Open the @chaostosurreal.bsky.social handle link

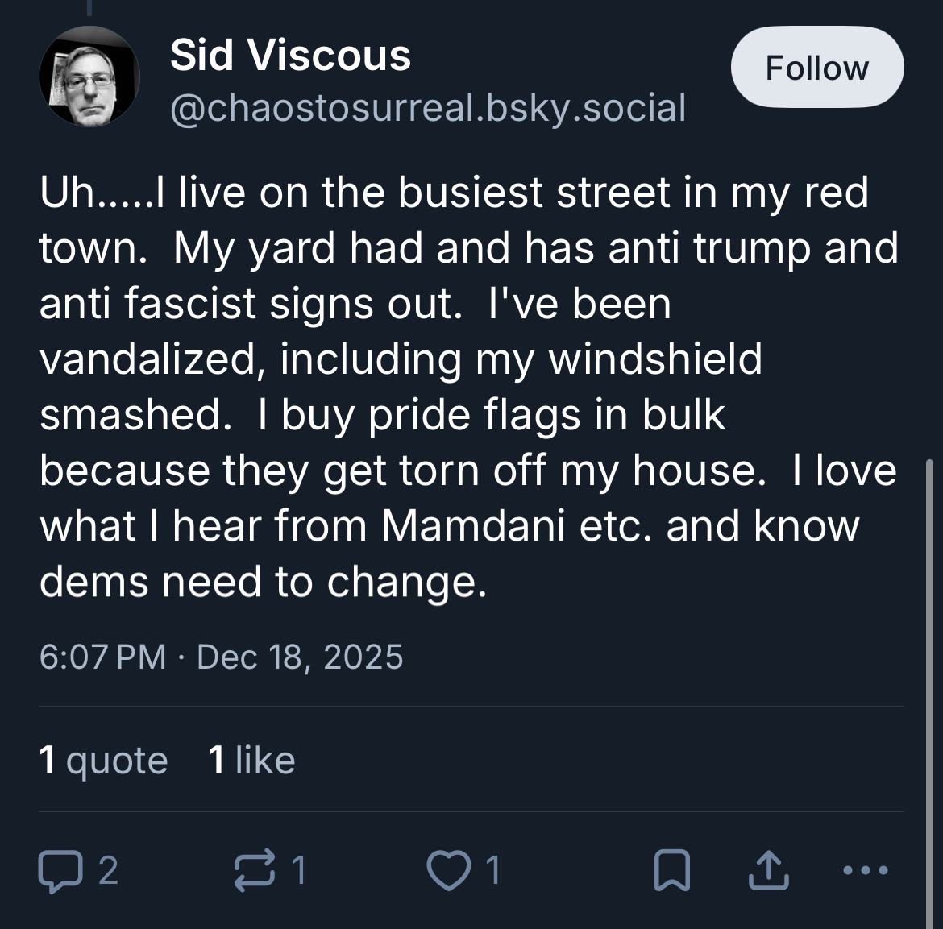(x=427, y=108)
